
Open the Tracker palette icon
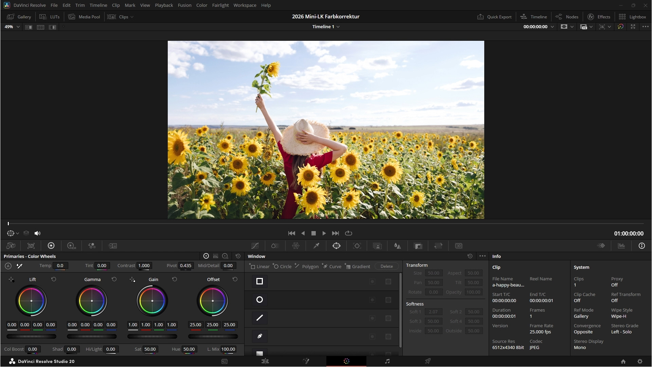pos(357,246)
